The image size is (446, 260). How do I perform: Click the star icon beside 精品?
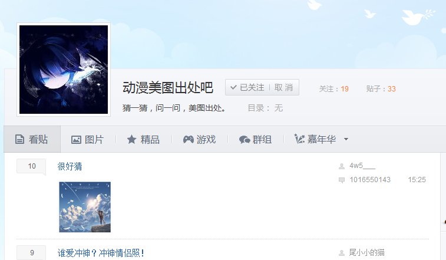coord(132,139)
